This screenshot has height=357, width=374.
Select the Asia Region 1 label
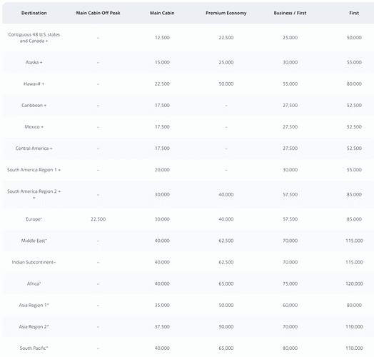pos(34,305)
